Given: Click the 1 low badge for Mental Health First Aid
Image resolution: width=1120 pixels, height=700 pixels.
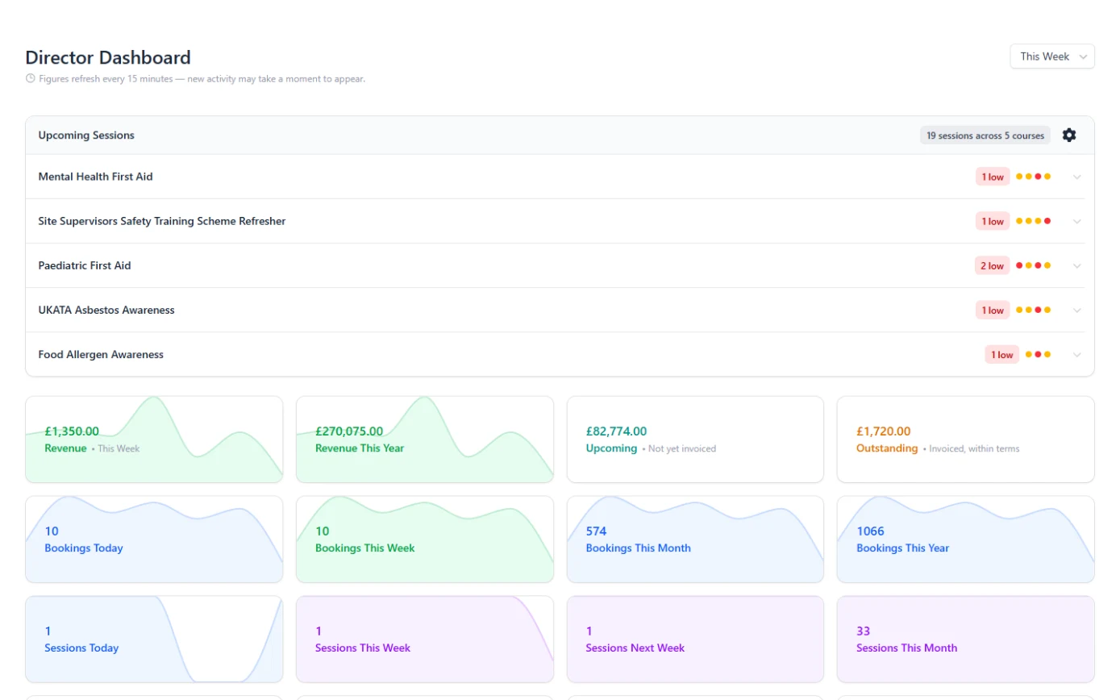Looking at the screenshot, I should tap(993, 177).
